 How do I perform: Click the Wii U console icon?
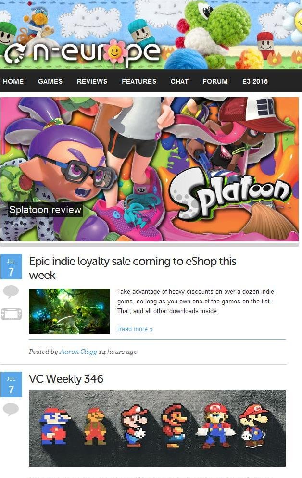pyautogui.click(x=11, y=314)
